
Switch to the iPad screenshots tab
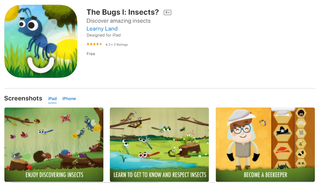pos(52,98)
